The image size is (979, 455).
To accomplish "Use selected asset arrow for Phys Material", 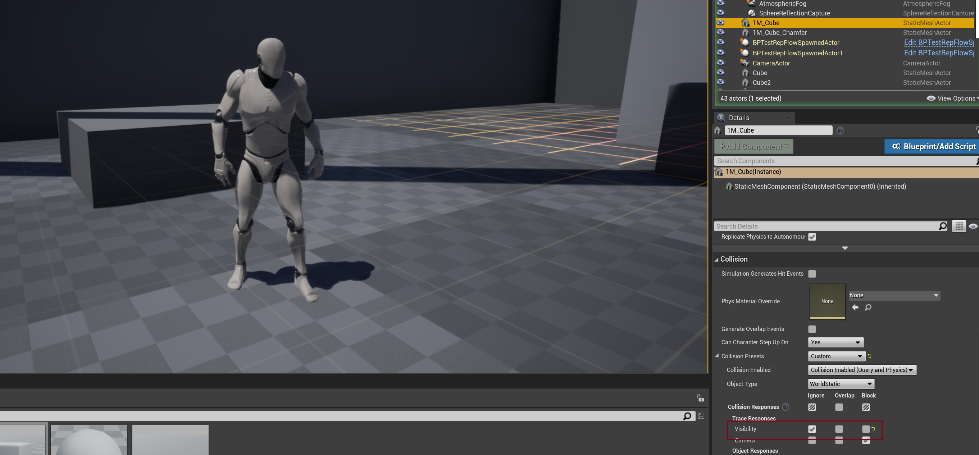I will click(855, 307).
